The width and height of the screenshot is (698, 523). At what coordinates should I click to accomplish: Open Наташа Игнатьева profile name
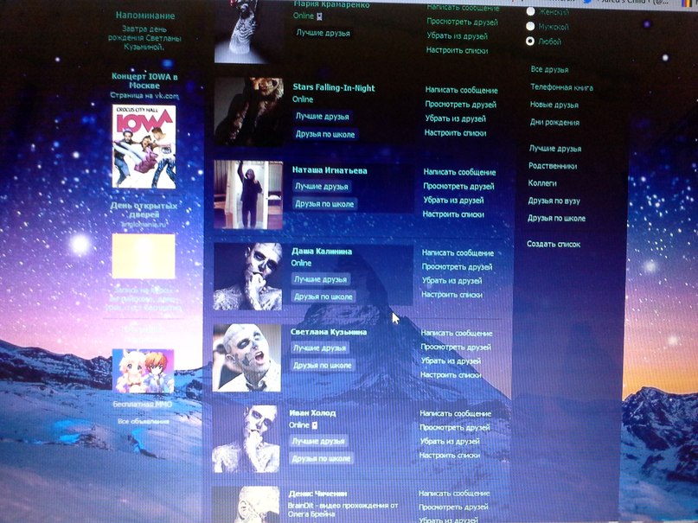click(x=330, y=170)
